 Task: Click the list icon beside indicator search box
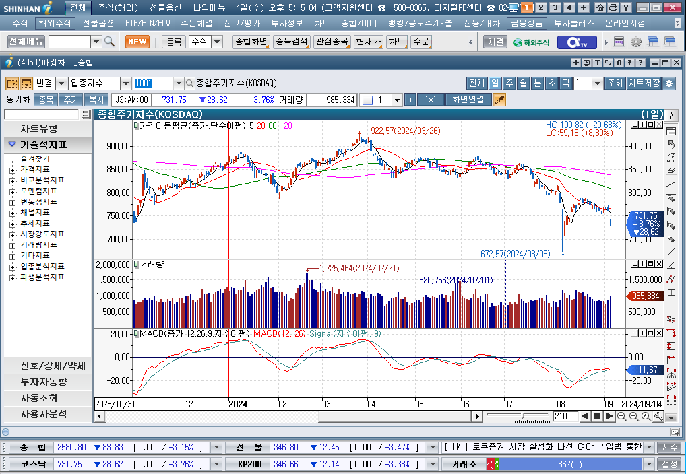86,114
